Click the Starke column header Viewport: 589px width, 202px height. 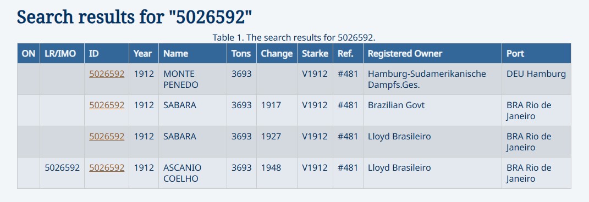(315, 54)
